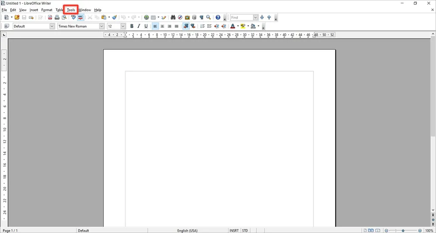Click the Print printer icon
436x233 pixels.
[x=57, y=17]
